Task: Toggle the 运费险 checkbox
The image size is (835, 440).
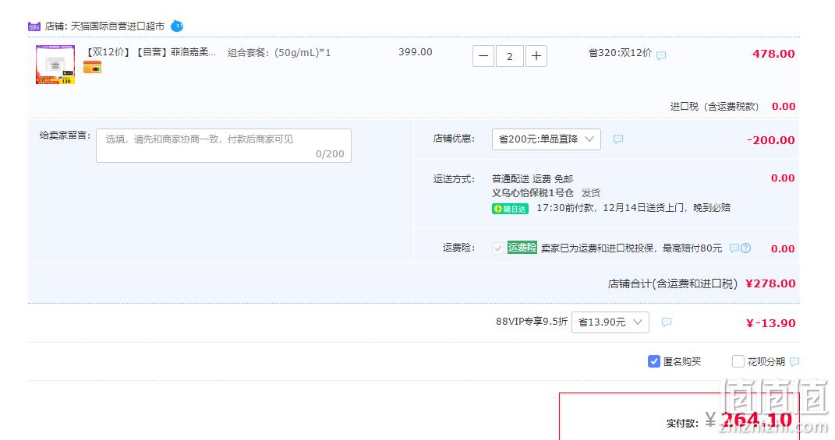Action: pos(498,248)
